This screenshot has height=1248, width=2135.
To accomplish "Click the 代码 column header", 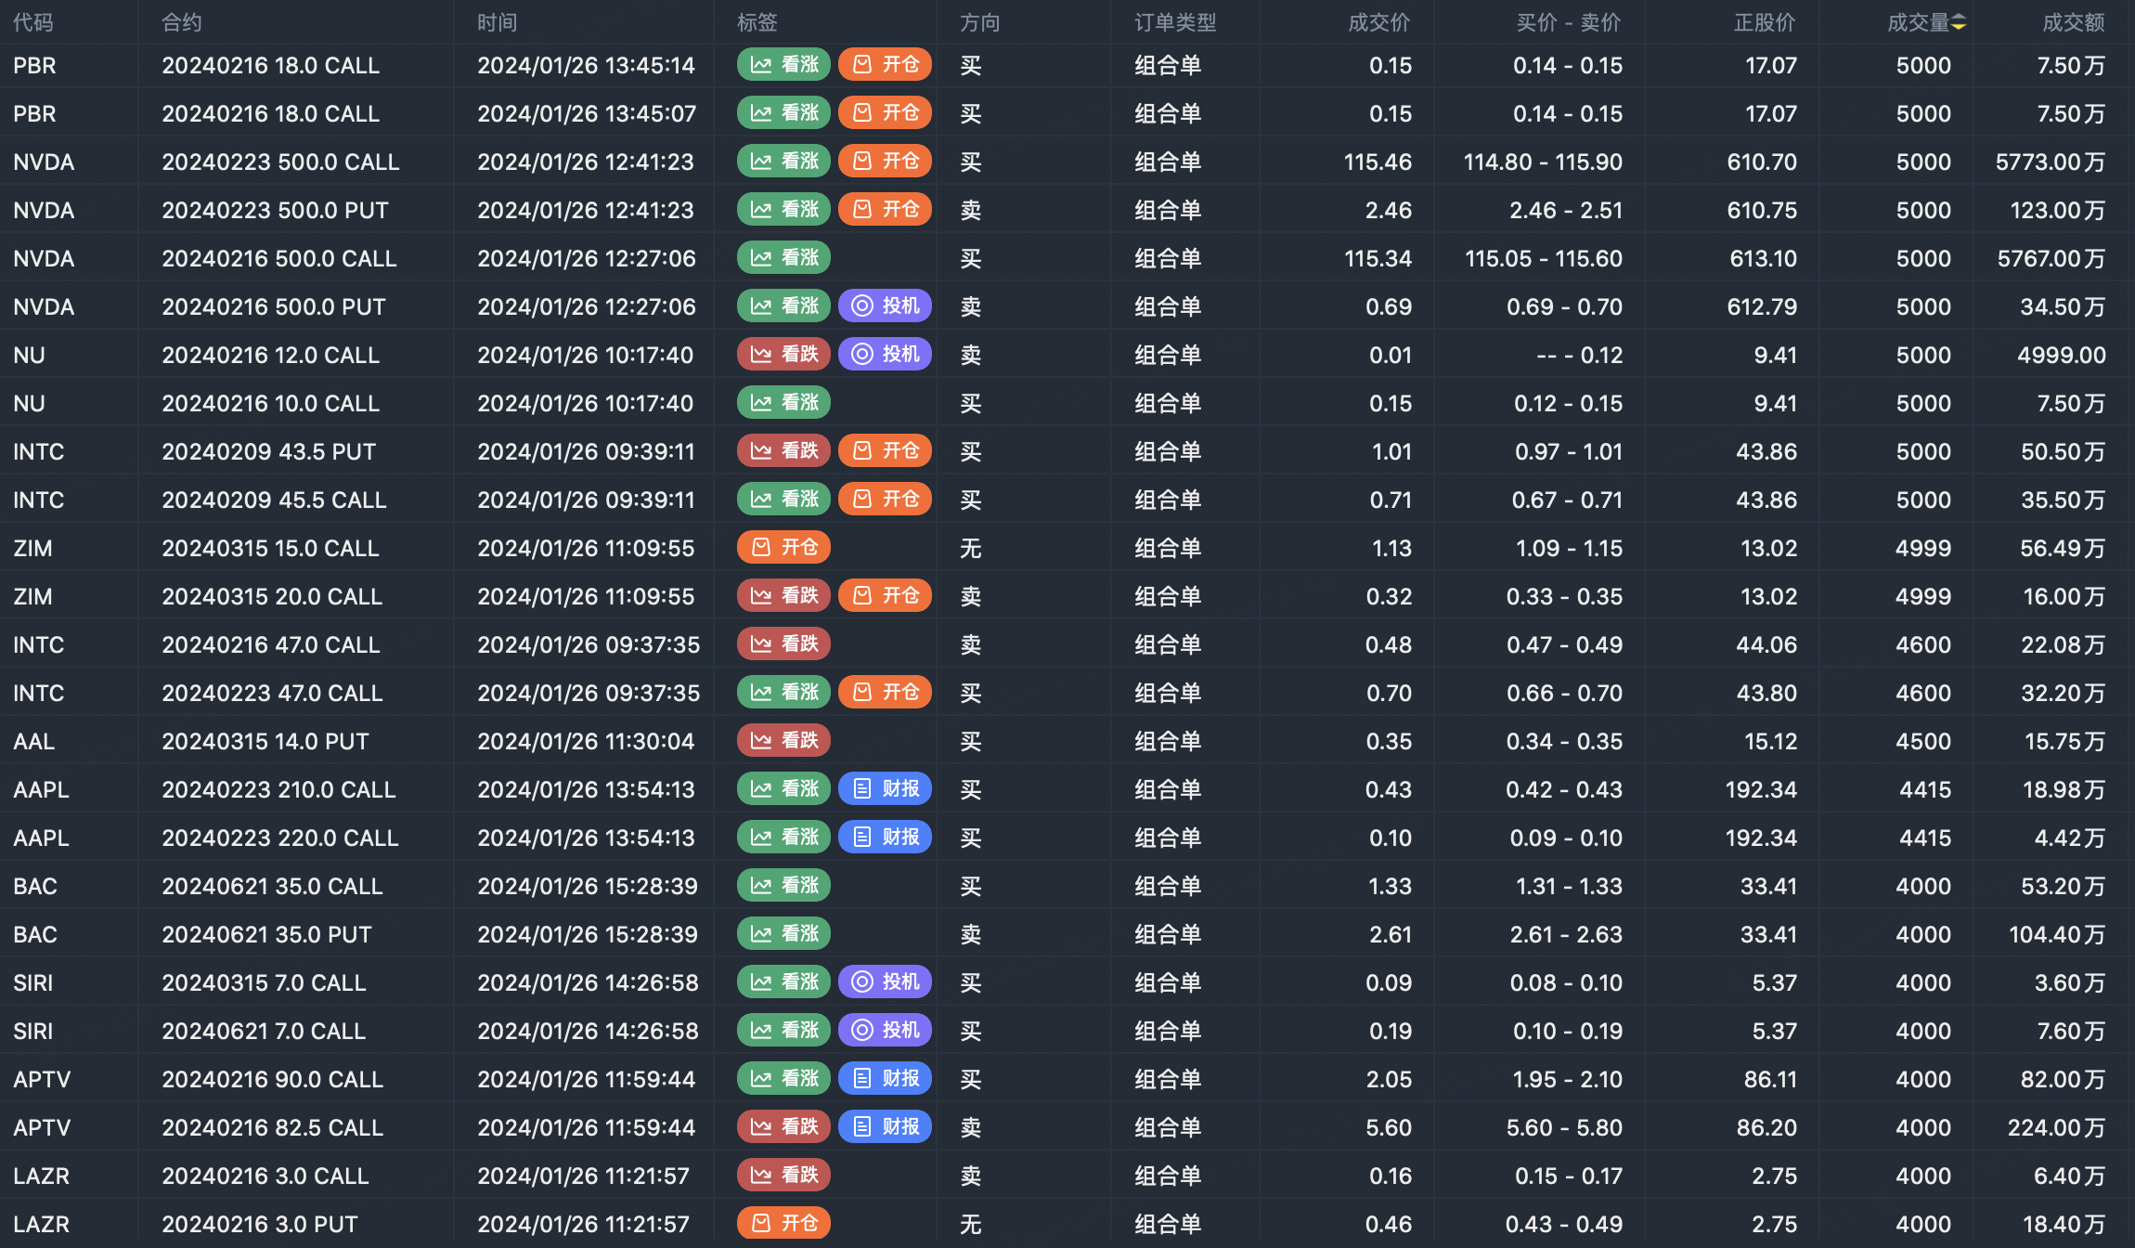I will 33,22.
